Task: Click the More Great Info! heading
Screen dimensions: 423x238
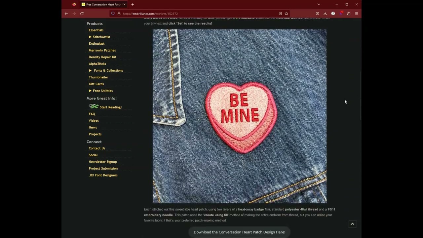Action: click(x=101, y=98)
